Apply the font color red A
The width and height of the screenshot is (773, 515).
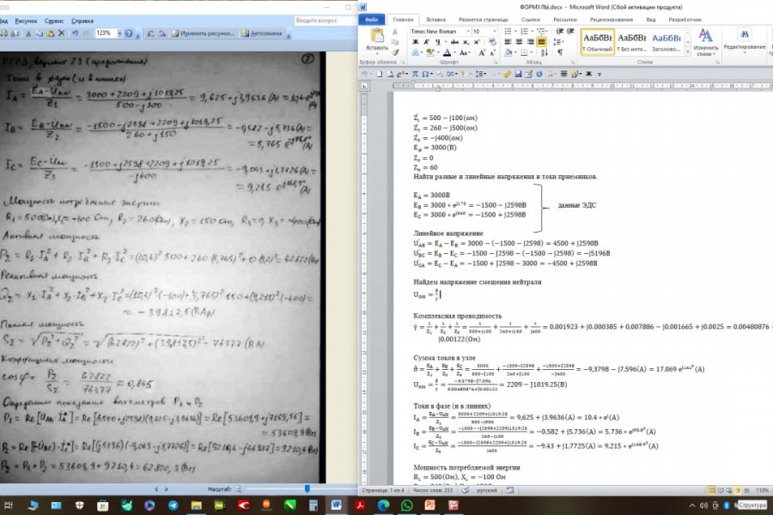447,52
